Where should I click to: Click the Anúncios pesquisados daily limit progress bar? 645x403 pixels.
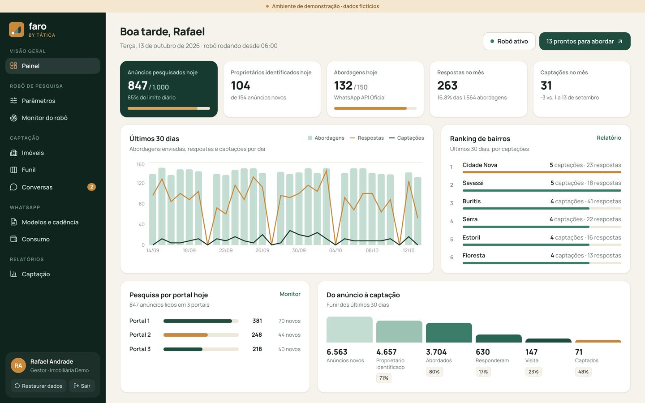[169, 108]
